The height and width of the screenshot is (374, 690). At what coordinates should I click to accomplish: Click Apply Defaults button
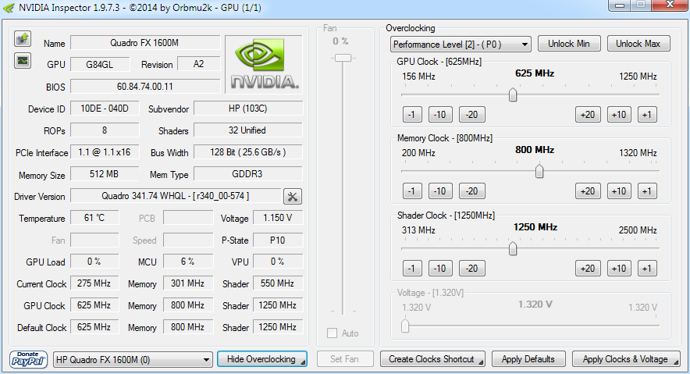[x=528, y=359]
